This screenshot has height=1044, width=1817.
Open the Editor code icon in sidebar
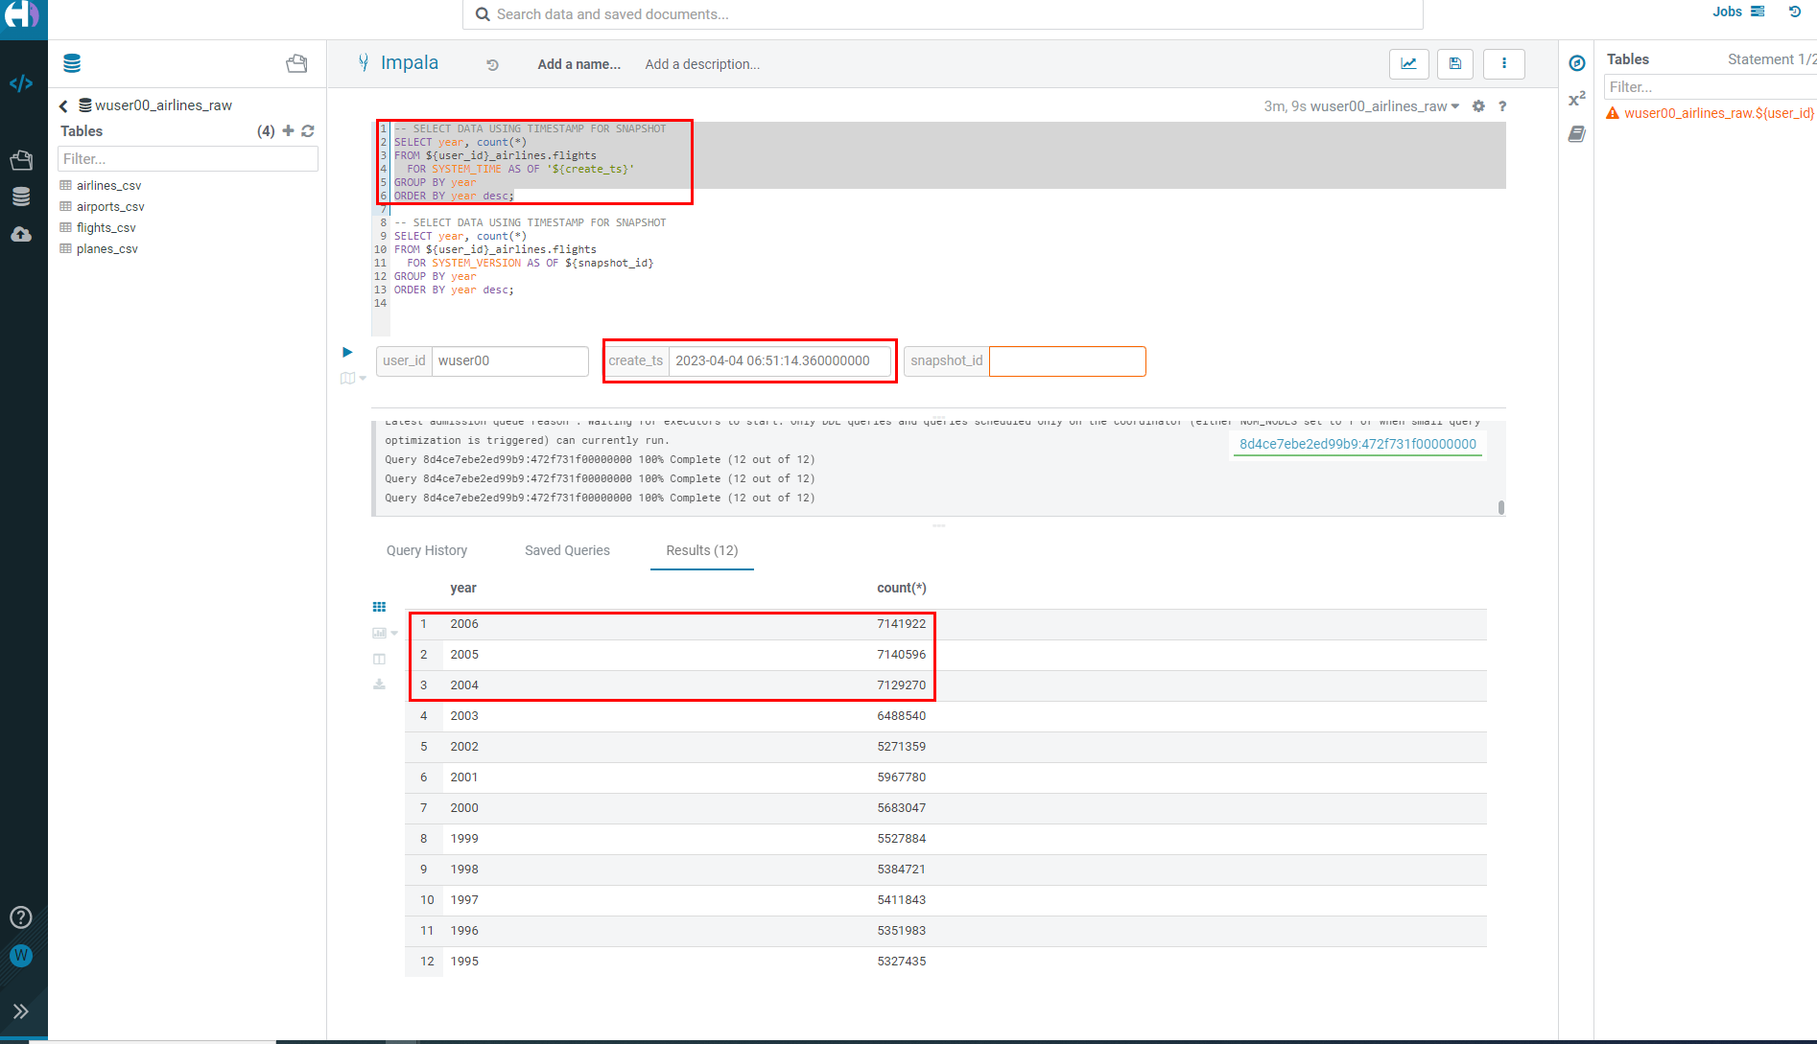(x=21, y=83)
